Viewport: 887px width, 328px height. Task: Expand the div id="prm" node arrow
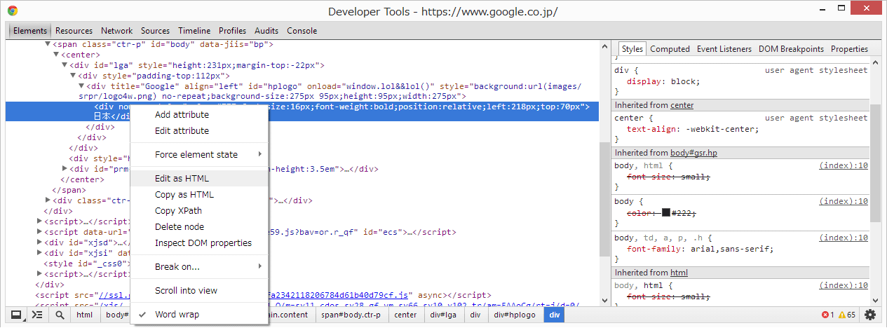[65, 169]
